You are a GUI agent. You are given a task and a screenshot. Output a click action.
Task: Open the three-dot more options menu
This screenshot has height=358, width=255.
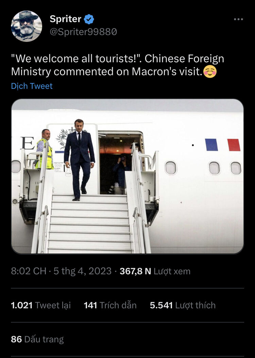[238, 19]
